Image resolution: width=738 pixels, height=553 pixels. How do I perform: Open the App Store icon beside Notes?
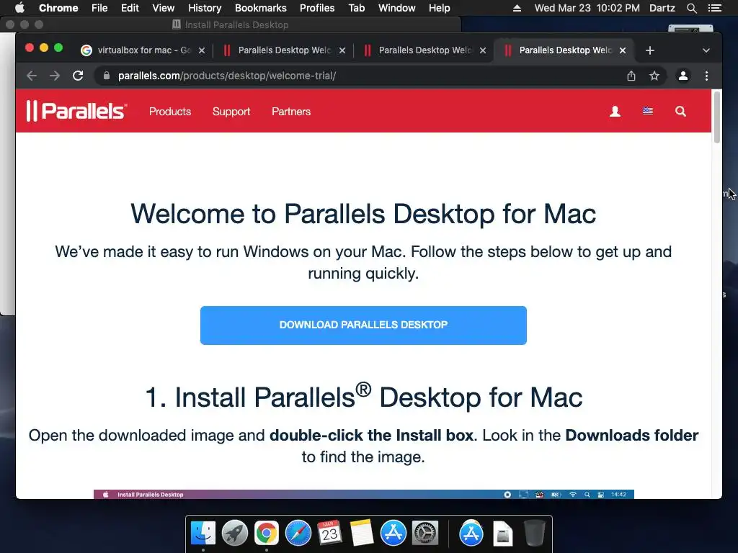(393, 534)
